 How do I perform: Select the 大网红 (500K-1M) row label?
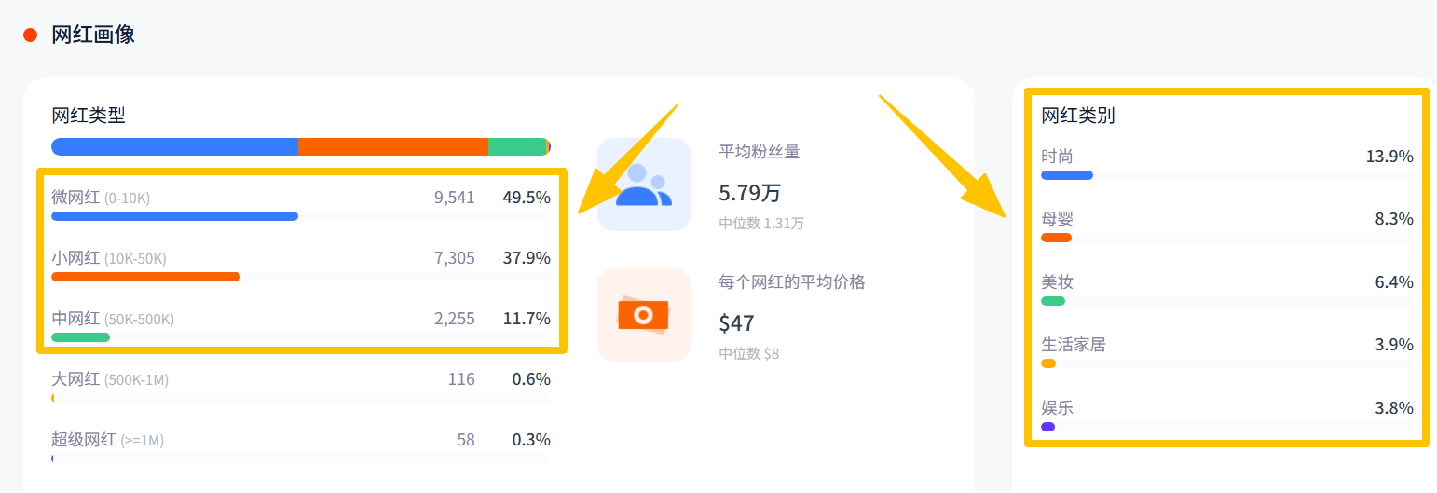(110, 379)
